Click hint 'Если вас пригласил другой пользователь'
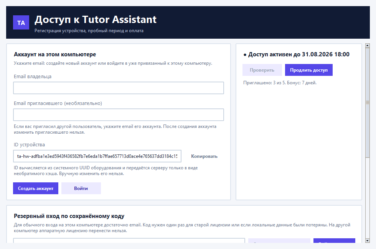 pyautogui.click(x=115, y=129)
